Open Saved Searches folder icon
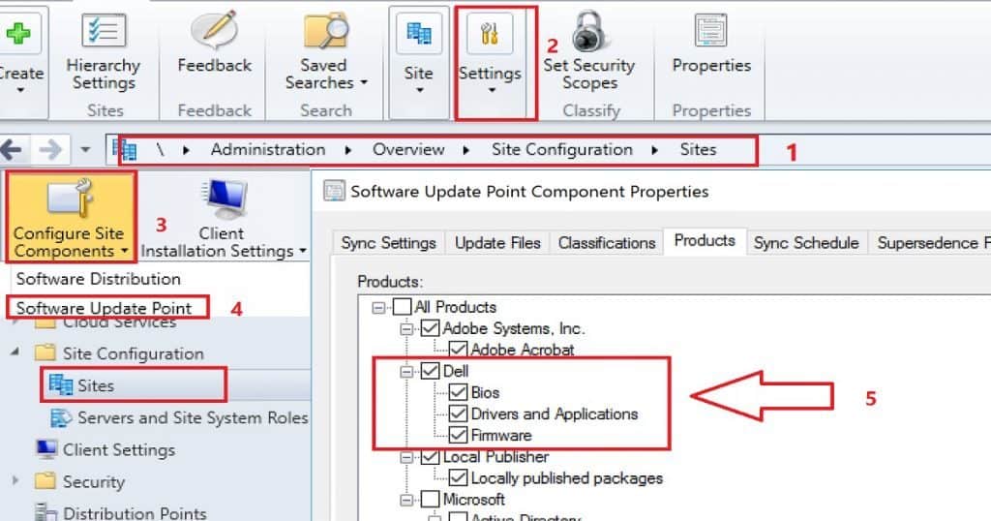The image size is (991, 521). (x=326, y=30)
